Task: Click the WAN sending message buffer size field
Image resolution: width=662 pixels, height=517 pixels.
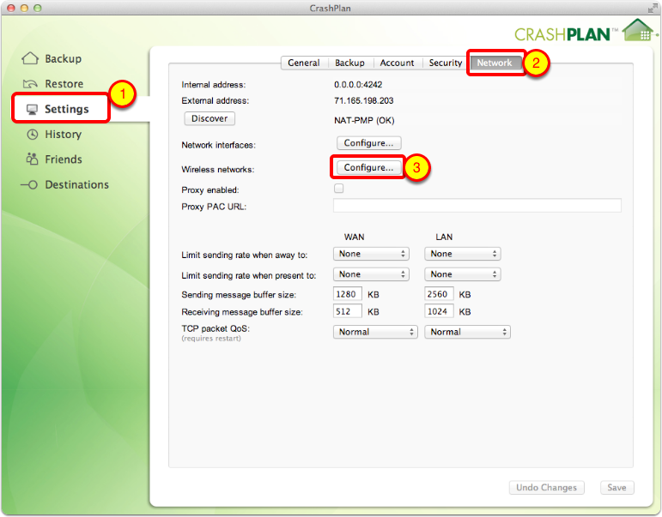Action: tap(348, 294)
